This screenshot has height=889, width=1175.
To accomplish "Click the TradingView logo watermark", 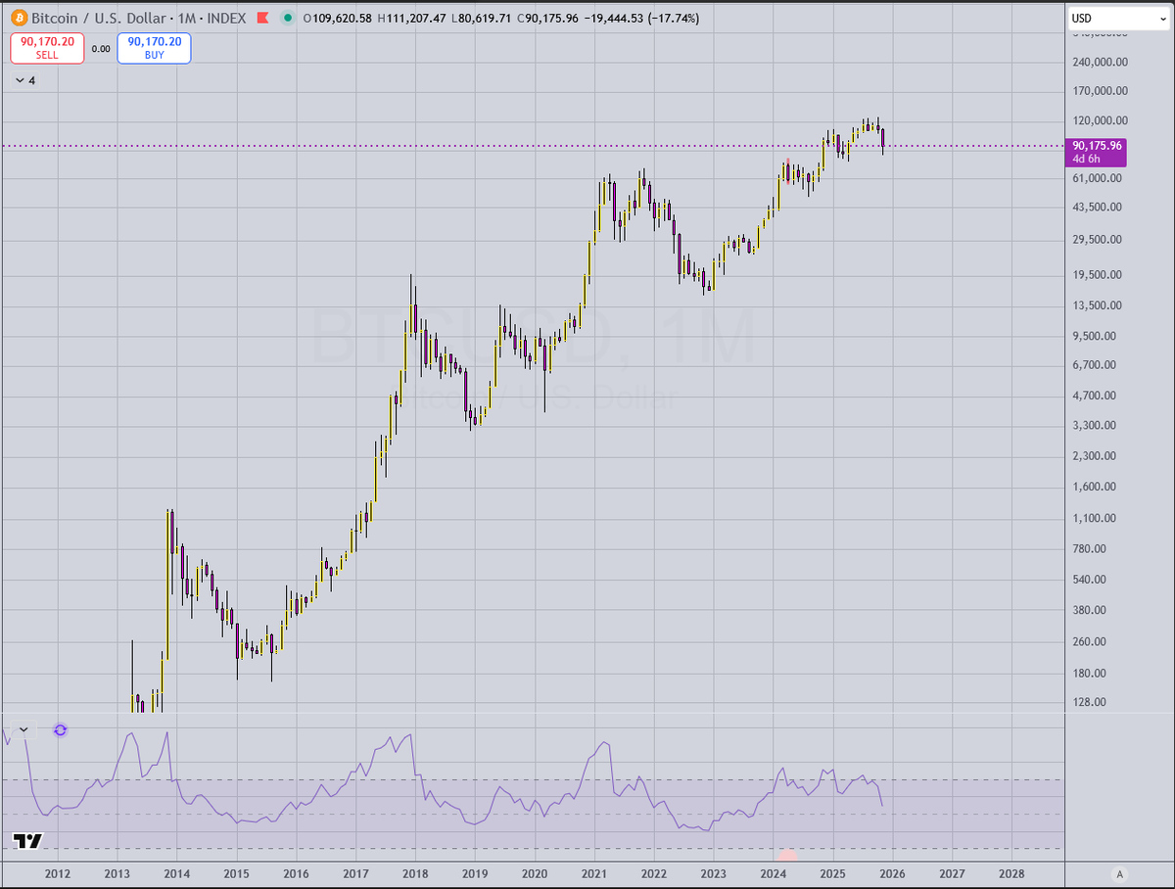I will coord(28,839).
